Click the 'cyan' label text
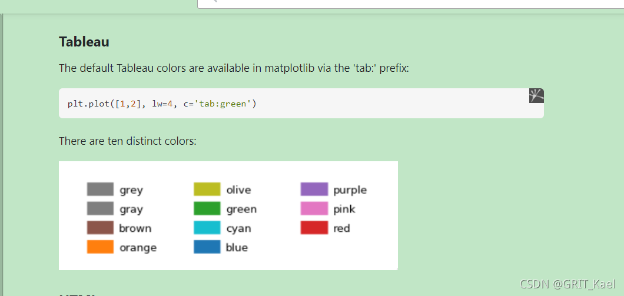The width and height of the screenshot is (624, 296). [x=239, y=229]
